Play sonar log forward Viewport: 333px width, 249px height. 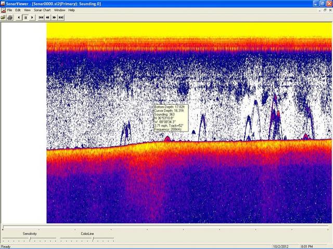pos(32,17)
